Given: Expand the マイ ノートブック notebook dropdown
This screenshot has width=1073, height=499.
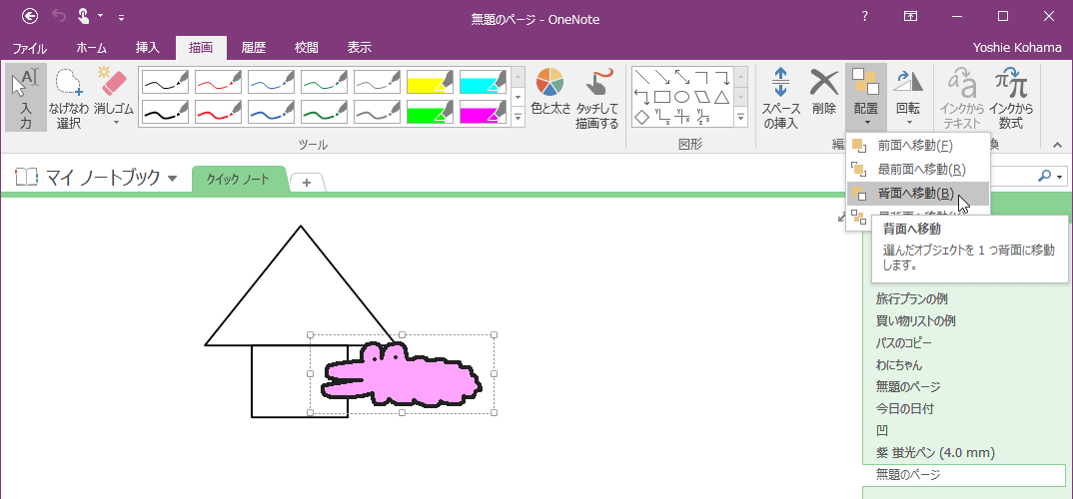Looking at the screenshot, I should tap(173, 179).
